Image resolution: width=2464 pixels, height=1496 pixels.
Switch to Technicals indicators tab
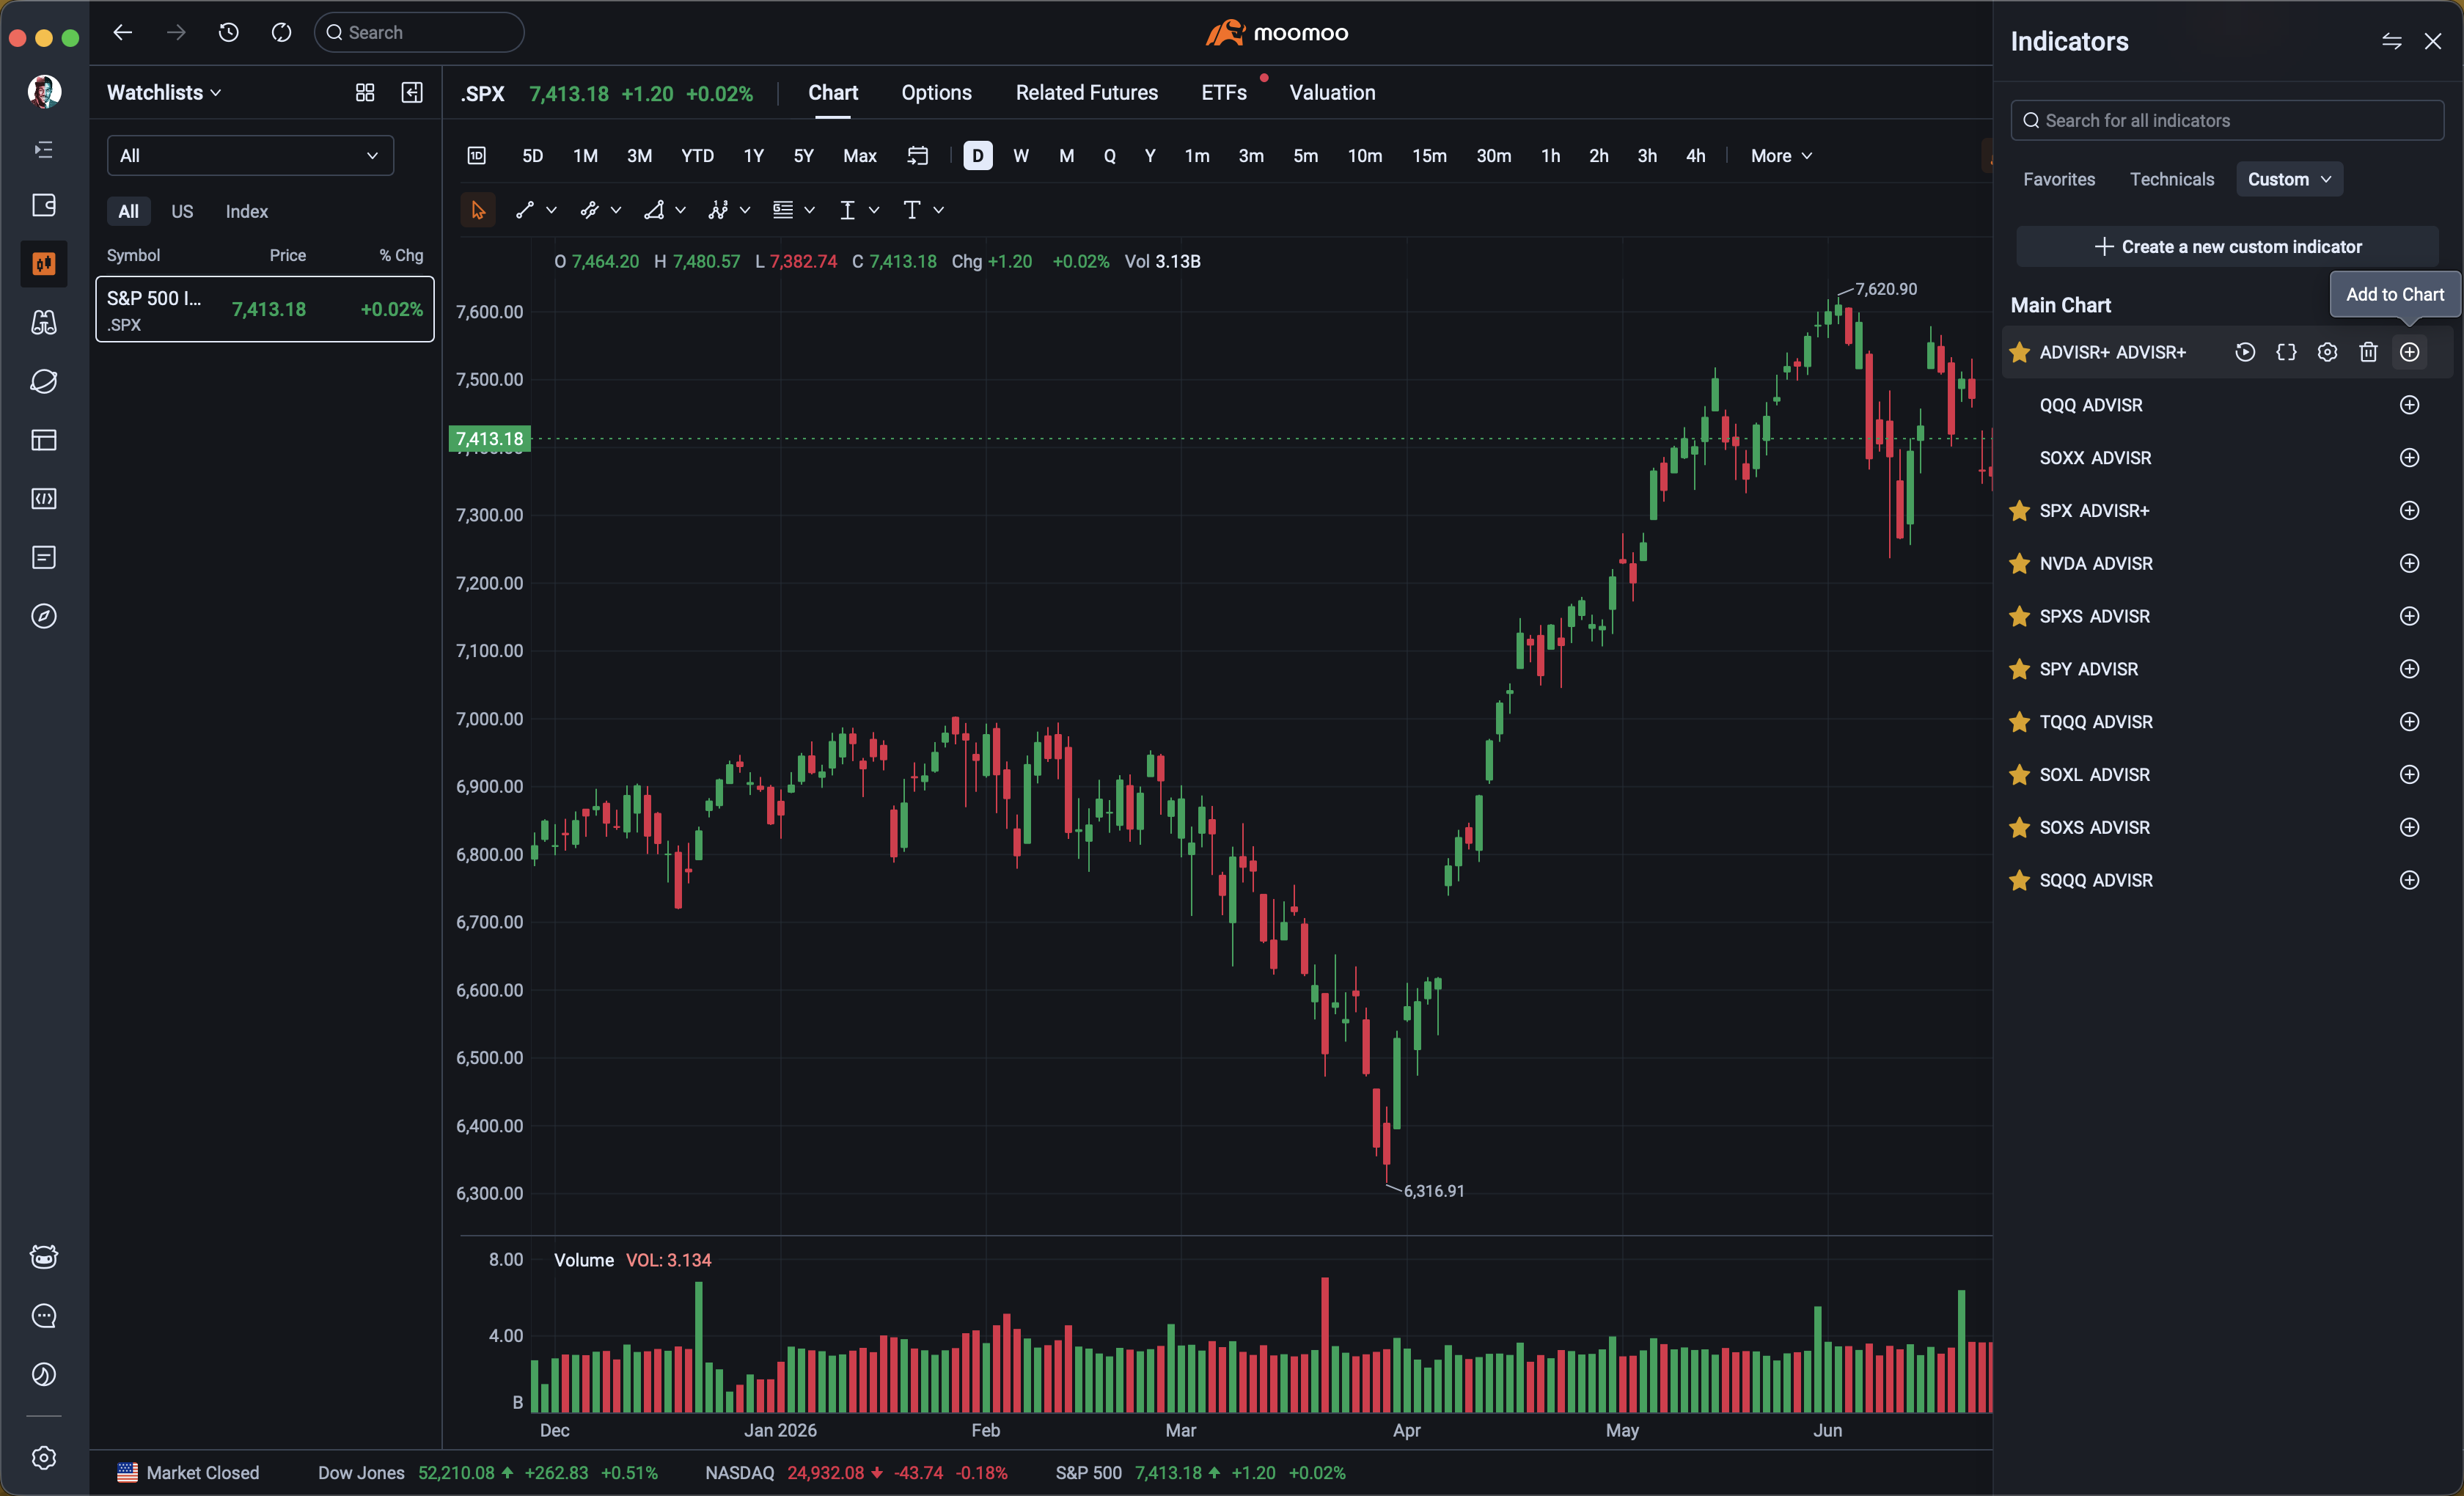[2171, 179]
